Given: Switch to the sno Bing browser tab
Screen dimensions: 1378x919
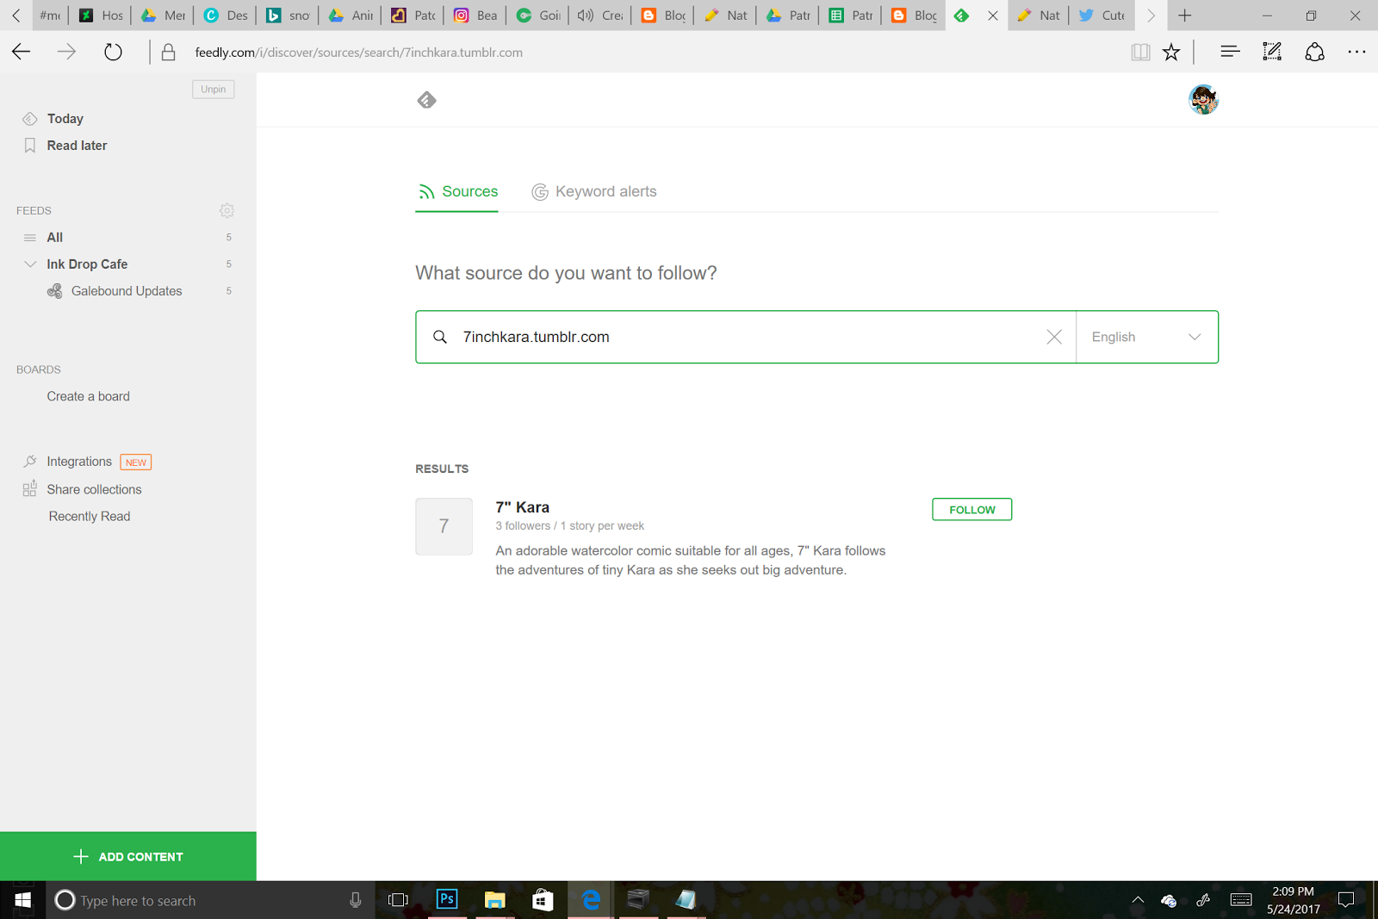Looking at the screenshot, I should 288,16.
